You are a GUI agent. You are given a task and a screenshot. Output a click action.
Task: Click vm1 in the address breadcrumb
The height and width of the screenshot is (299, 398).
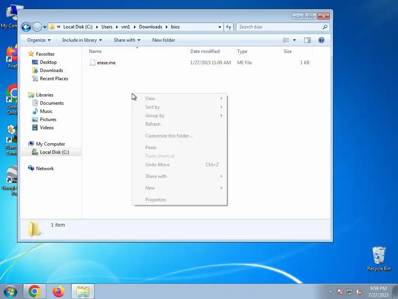coord(126,27)
